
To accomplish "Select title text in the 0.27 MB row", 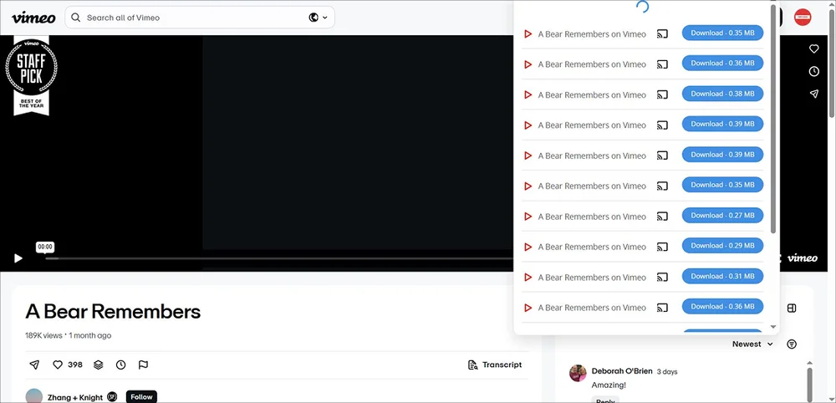I will 592,217.
